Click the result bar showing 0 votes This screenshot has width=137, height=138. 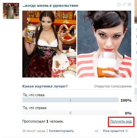coord(70,113)
